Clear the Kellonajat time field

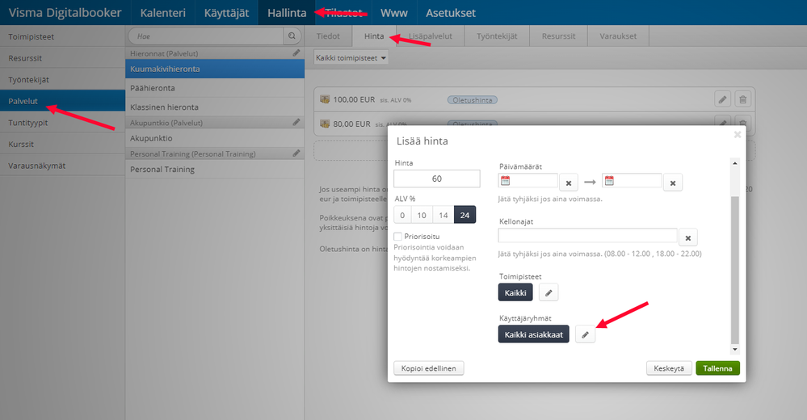coord(688,237)
